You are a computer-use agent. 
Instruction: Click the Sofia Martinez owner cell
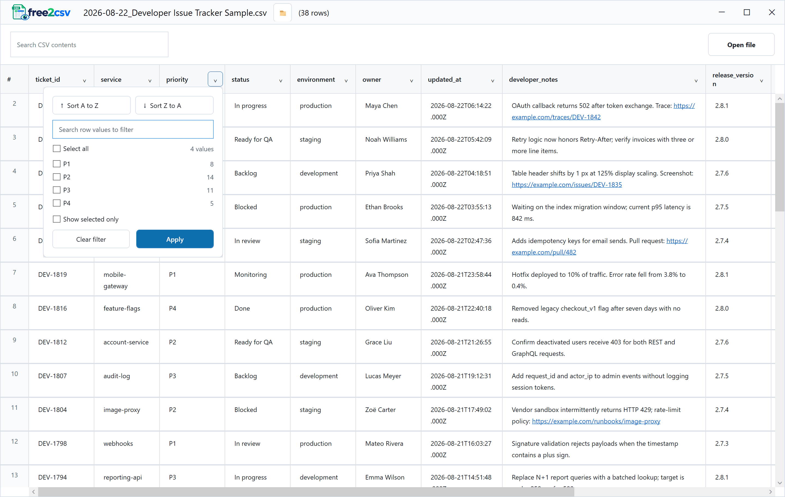coord(388,246)
